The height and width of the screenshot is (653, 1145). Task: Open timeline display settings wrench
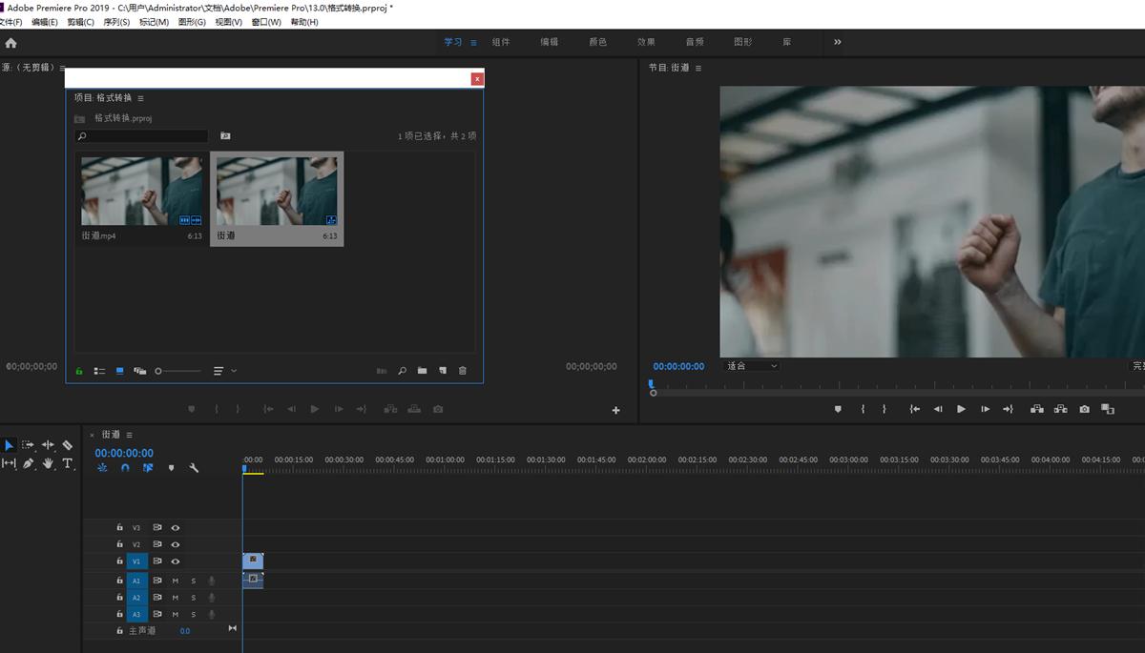click(x=194, y=468)
